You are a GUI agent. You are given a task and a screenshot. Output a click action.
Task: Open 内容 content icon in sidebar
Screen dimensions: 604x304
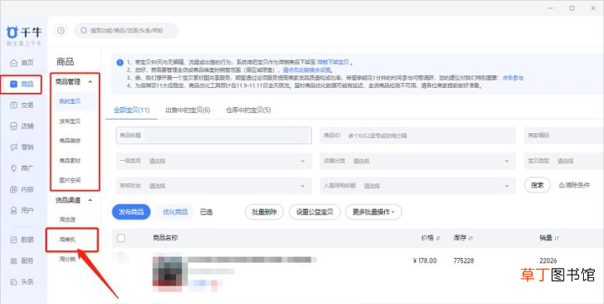pos(13,189)
